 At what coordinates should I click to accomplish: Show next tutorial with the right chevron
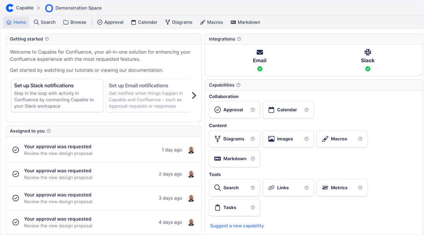click(194, 96)
